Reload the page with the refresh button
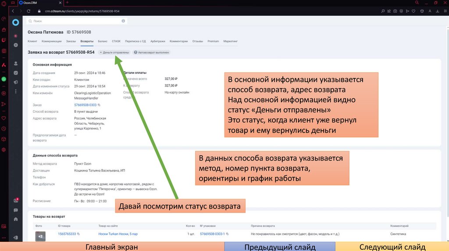 tap(29, 11)
